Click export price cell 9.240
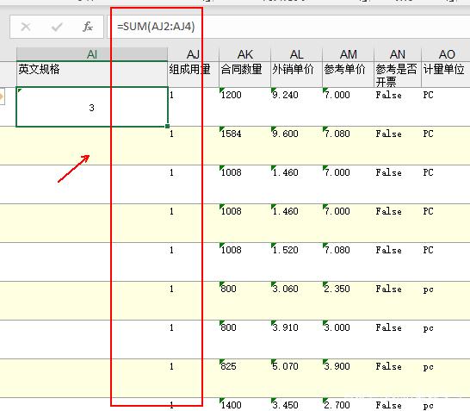Viewport: 470px width, 411px height. [x=296, y=107]
